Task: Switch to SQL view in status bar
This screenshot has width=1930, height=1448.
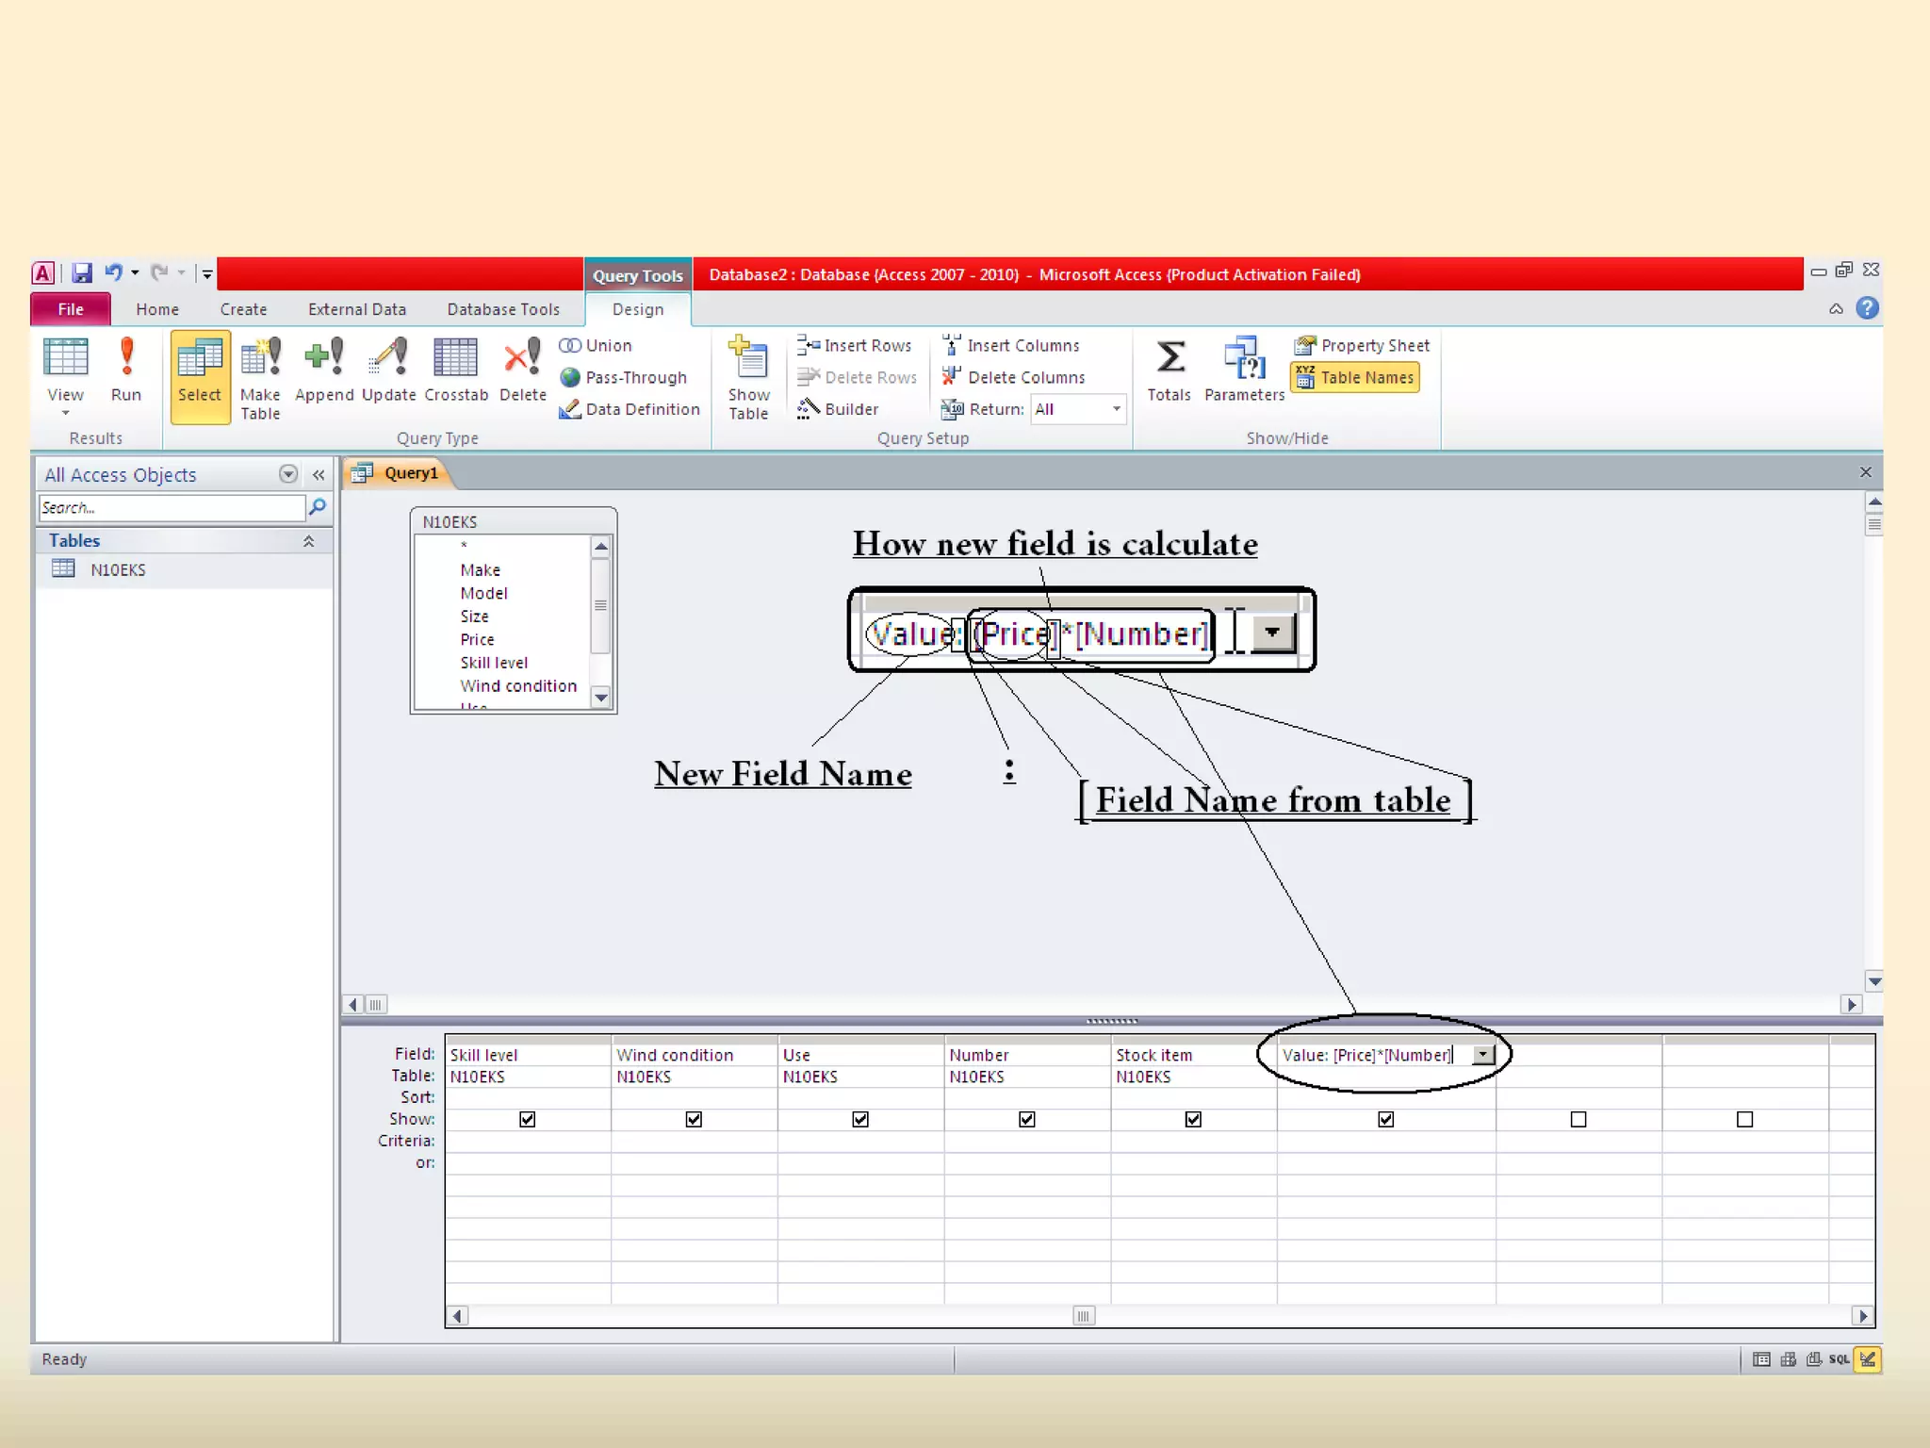Action: pos(1839,1359)
